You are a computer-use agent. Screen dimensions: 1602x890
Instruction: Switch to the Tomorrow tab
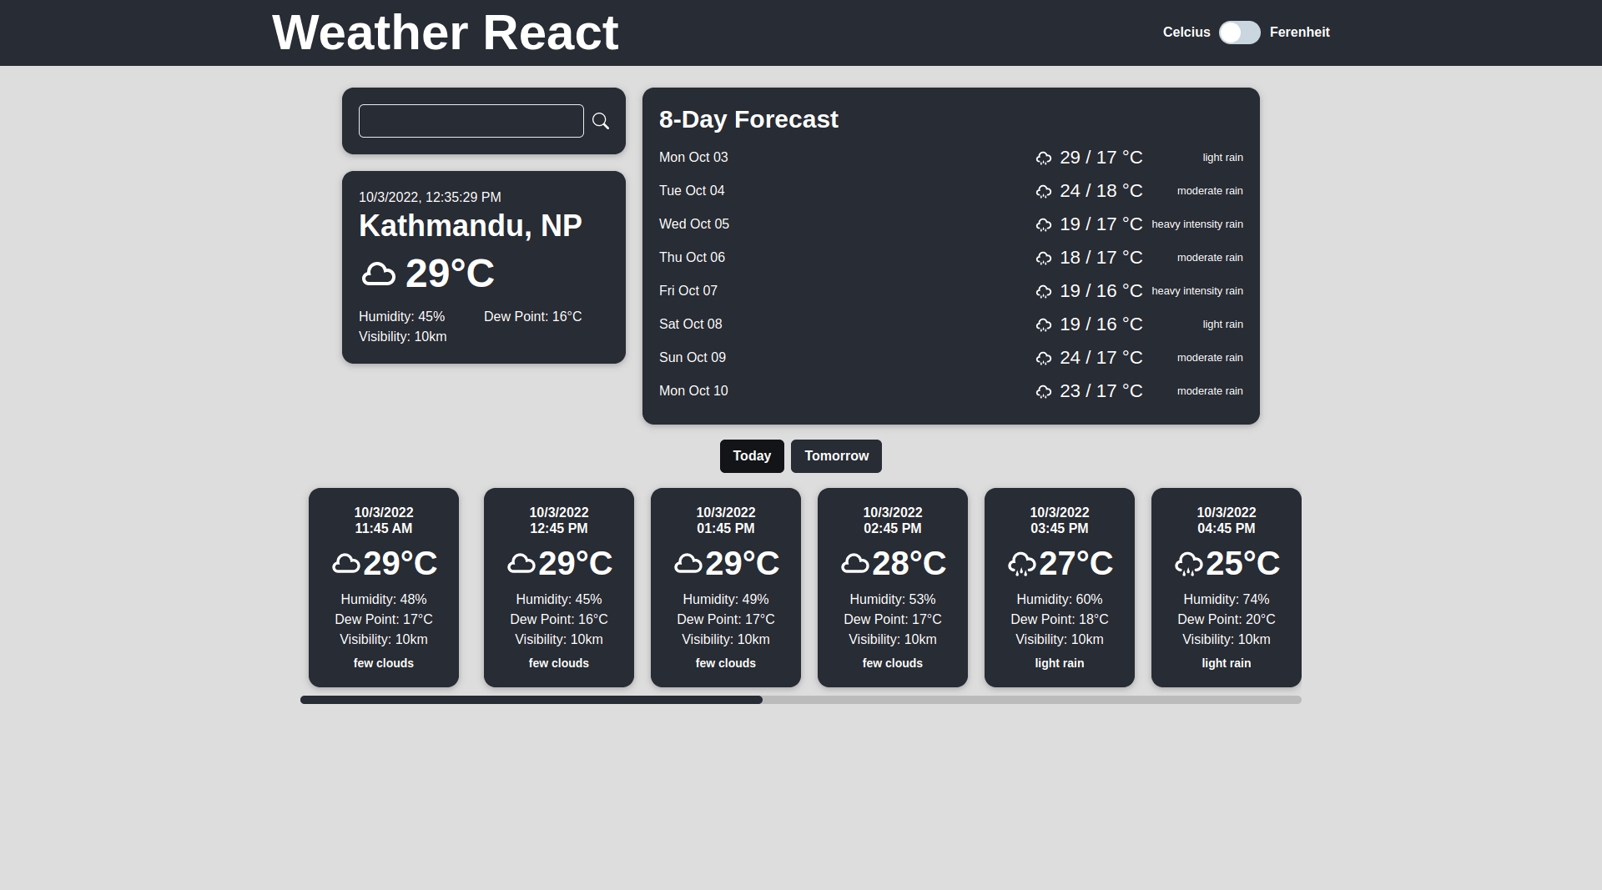836,456
